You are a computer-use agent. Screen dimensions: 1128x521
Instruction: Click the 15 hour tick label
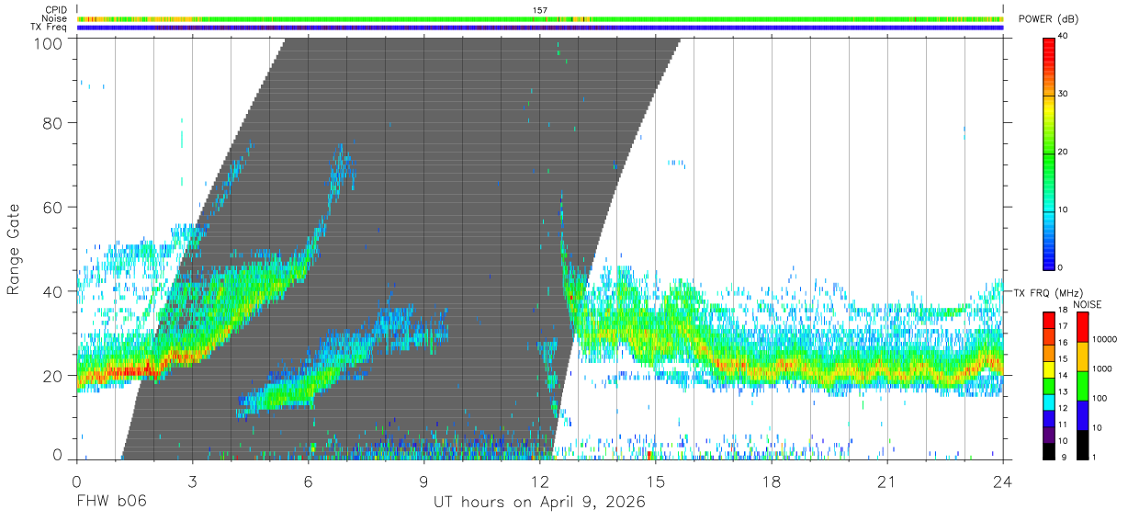(656, 481)
